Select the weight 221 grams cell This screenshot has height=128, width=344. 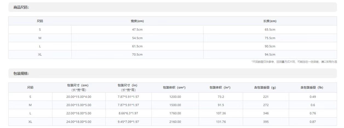click(266, 97)
